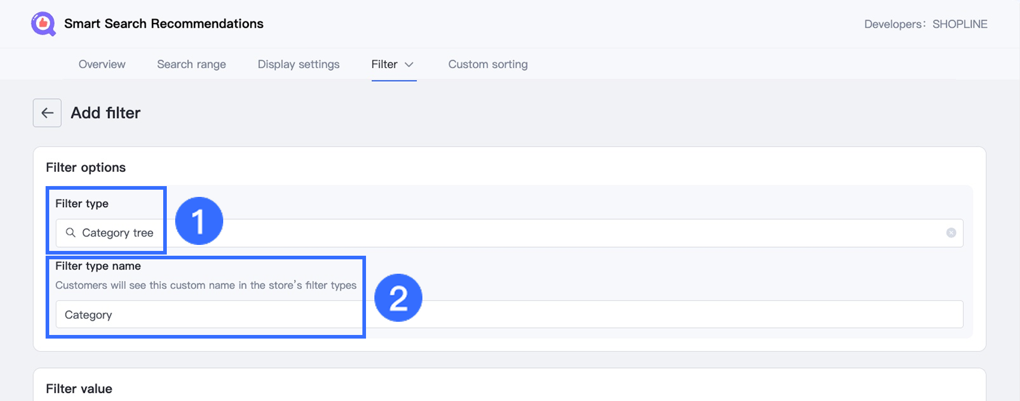
Task: Open the Overview tab
Action: tap(102, 65)
